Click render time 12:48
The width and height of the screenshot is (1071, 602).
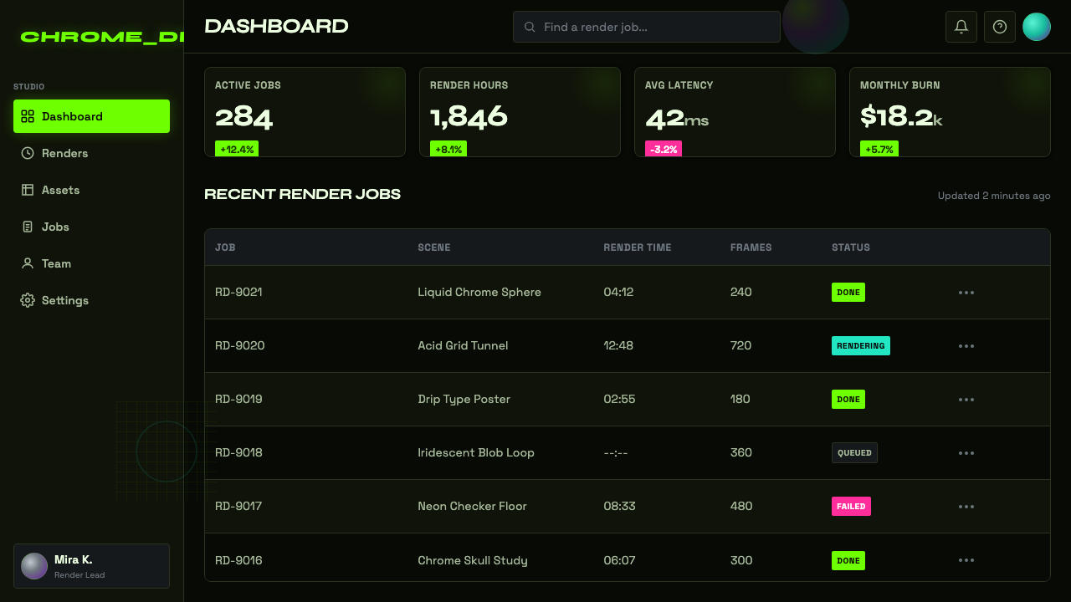pyautogui.click(x=618, y=346)
